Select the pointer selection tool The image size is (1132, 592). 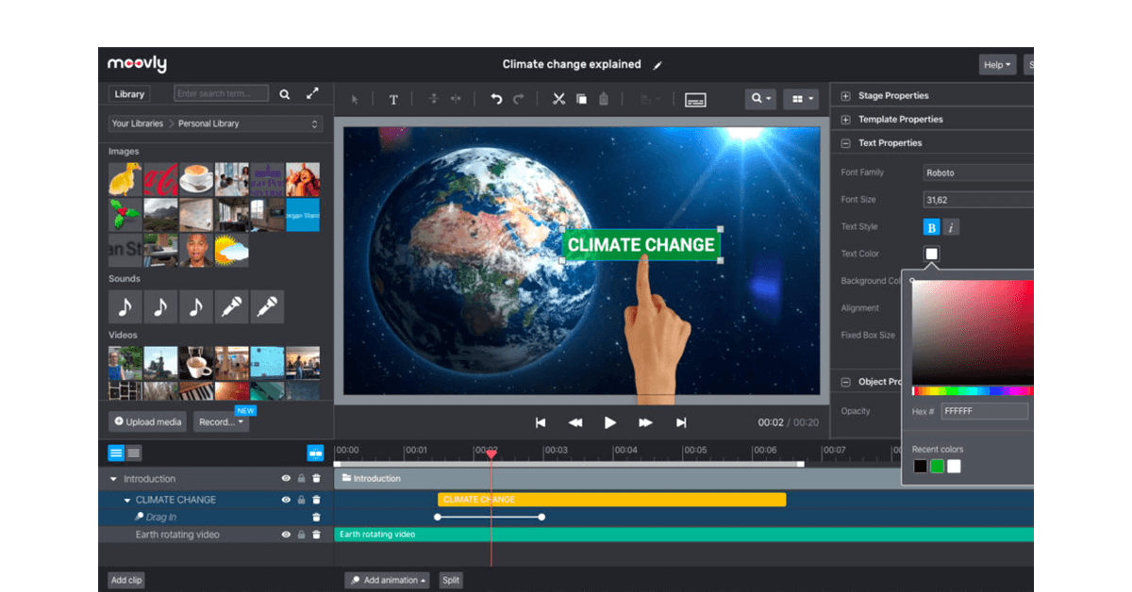pyautogui.click(x=355, y=99)
